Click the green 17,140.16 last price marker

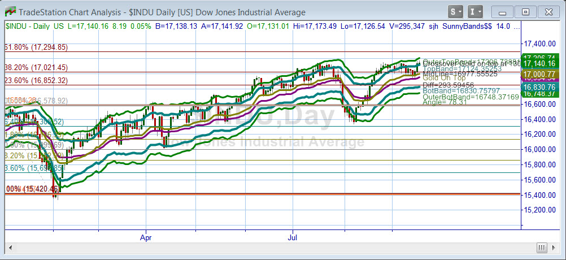pyautogui.click(x=541, y=64)
